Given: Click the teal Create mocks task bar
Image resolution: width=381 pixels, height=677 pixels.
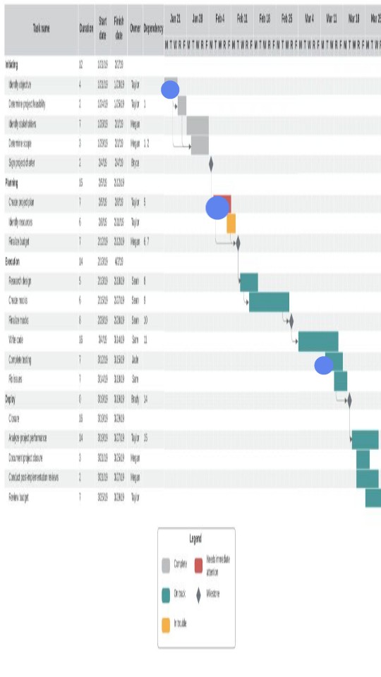Looking at the screenshot, I should point(269,302).
